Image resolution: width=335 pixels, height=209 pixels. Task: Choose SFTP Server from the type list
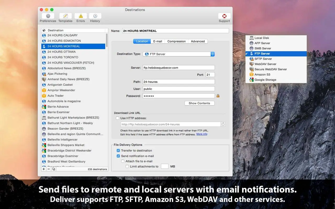pyautogui.click(x=263, y=59)
